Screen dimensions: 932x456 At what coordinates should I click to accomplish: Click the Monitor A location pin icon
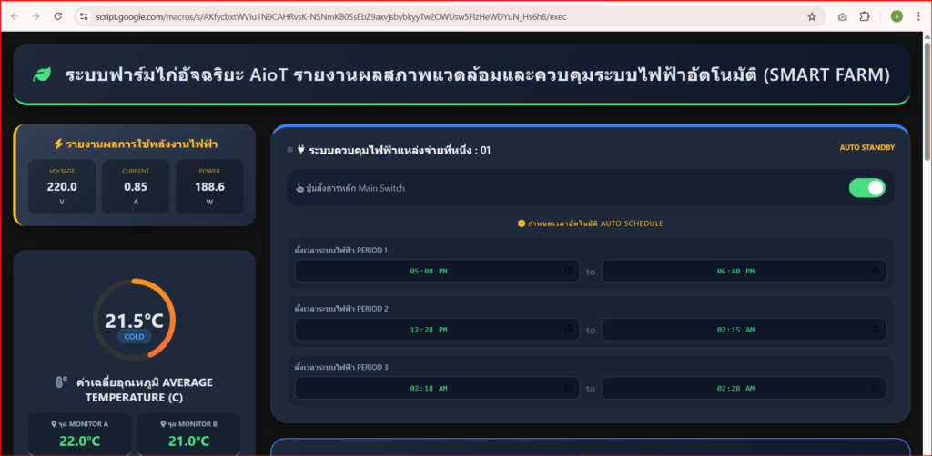pyautogui.click(x=55, y=423)
